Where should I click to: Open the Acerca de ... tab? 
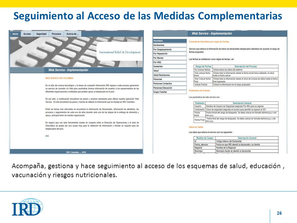click(x=72, y=34)
